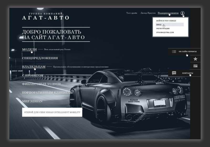Open the Финансовые услуги section
This screenshot has height=147, width=210.
(41, 84)
